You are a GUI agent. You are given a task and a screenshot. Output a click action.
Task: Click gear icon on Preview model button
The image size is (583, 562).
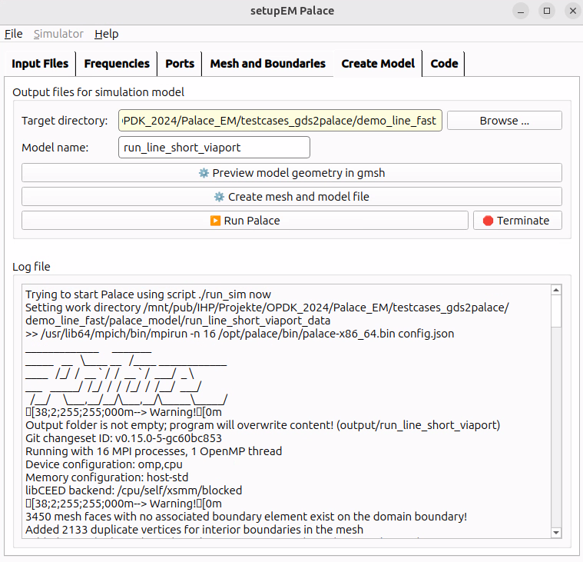click(x=204, y=173)
